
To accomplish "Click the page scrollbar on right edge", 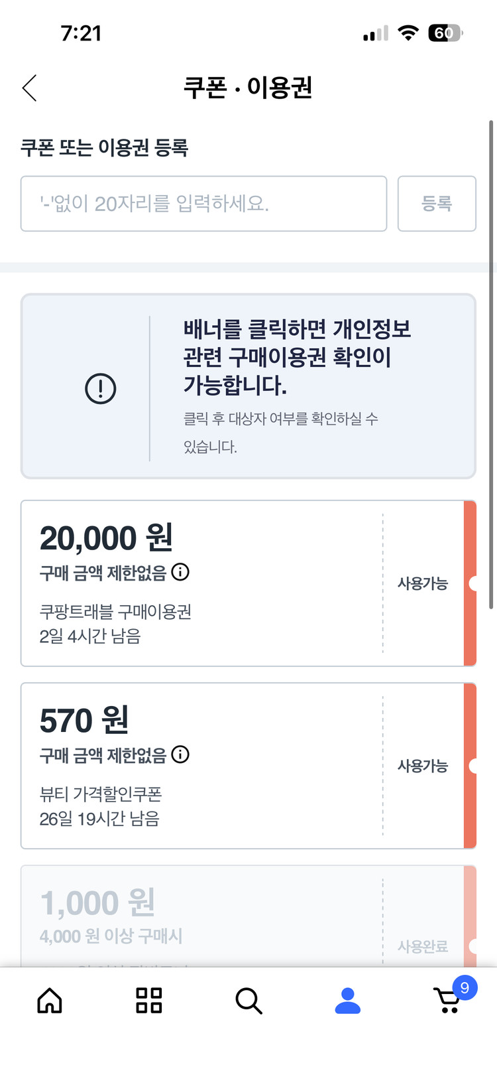I will click(x=491, y=365).
